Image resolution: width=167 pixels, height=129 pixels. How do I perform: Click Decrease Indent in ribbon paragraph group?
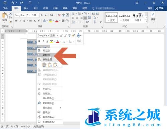93,13
